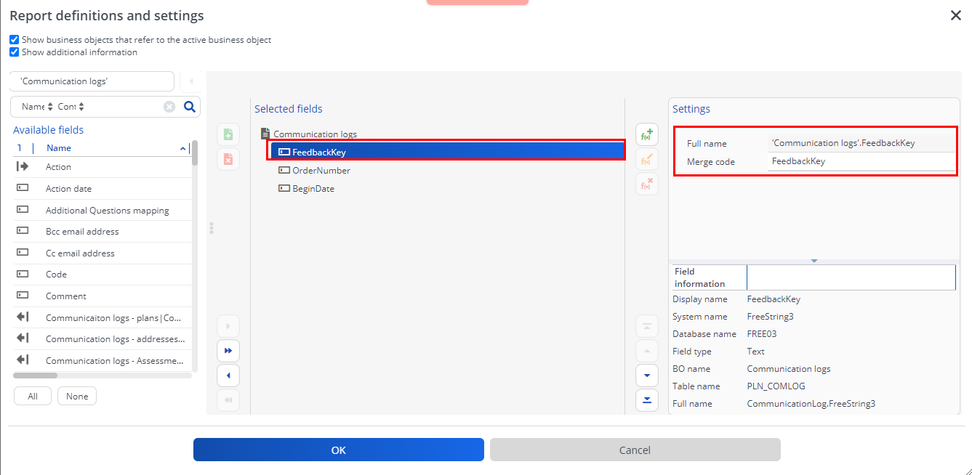This screenshot has width=972, height=475.
Task: Click the Full name value field
Action: coord(861,143)
